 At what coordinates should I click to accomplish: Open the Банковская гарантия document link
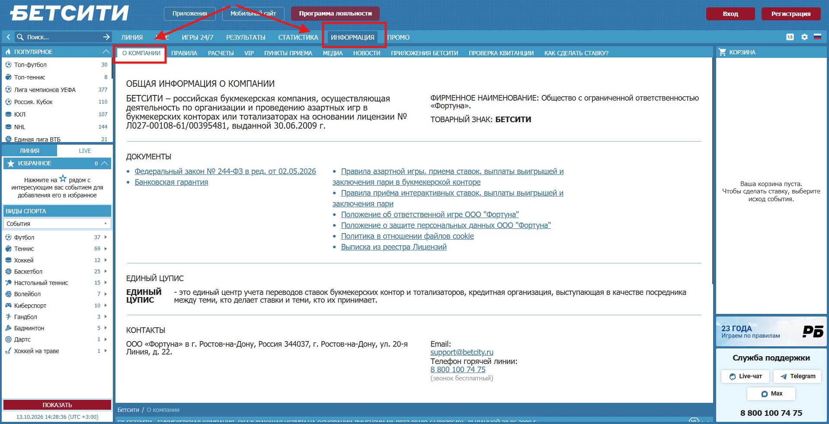(171, 182)
